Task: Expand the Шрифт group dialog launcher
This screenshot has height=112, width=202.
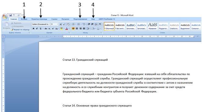Action: click(69, 33)
